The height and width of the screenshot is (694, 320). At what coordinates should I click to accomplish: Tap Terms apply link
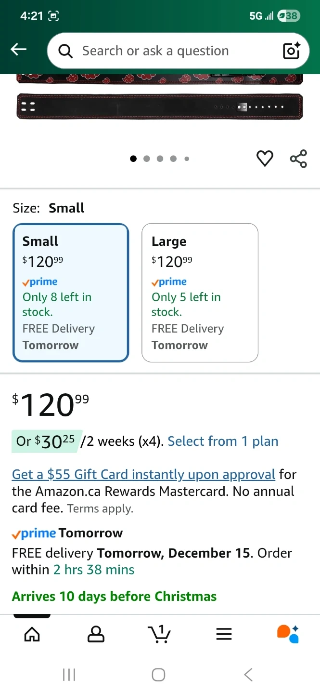tap(100, 508)
